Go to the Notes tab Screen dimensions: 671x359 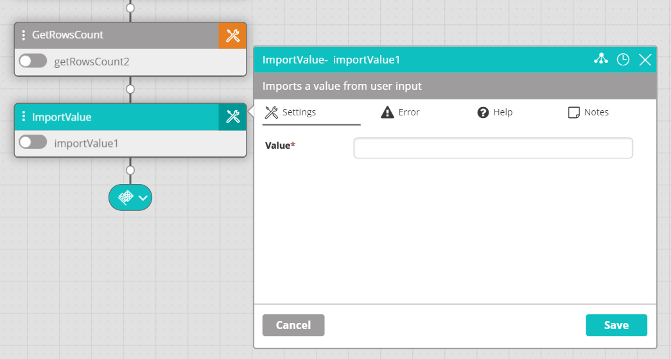(x=588, y=112)
